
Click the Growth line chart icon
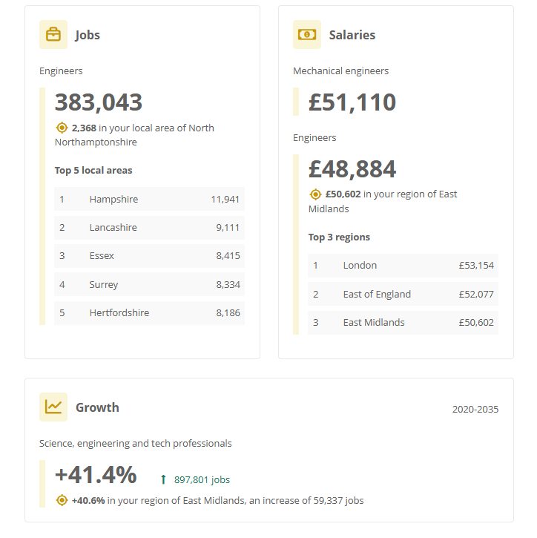point(53,407)
